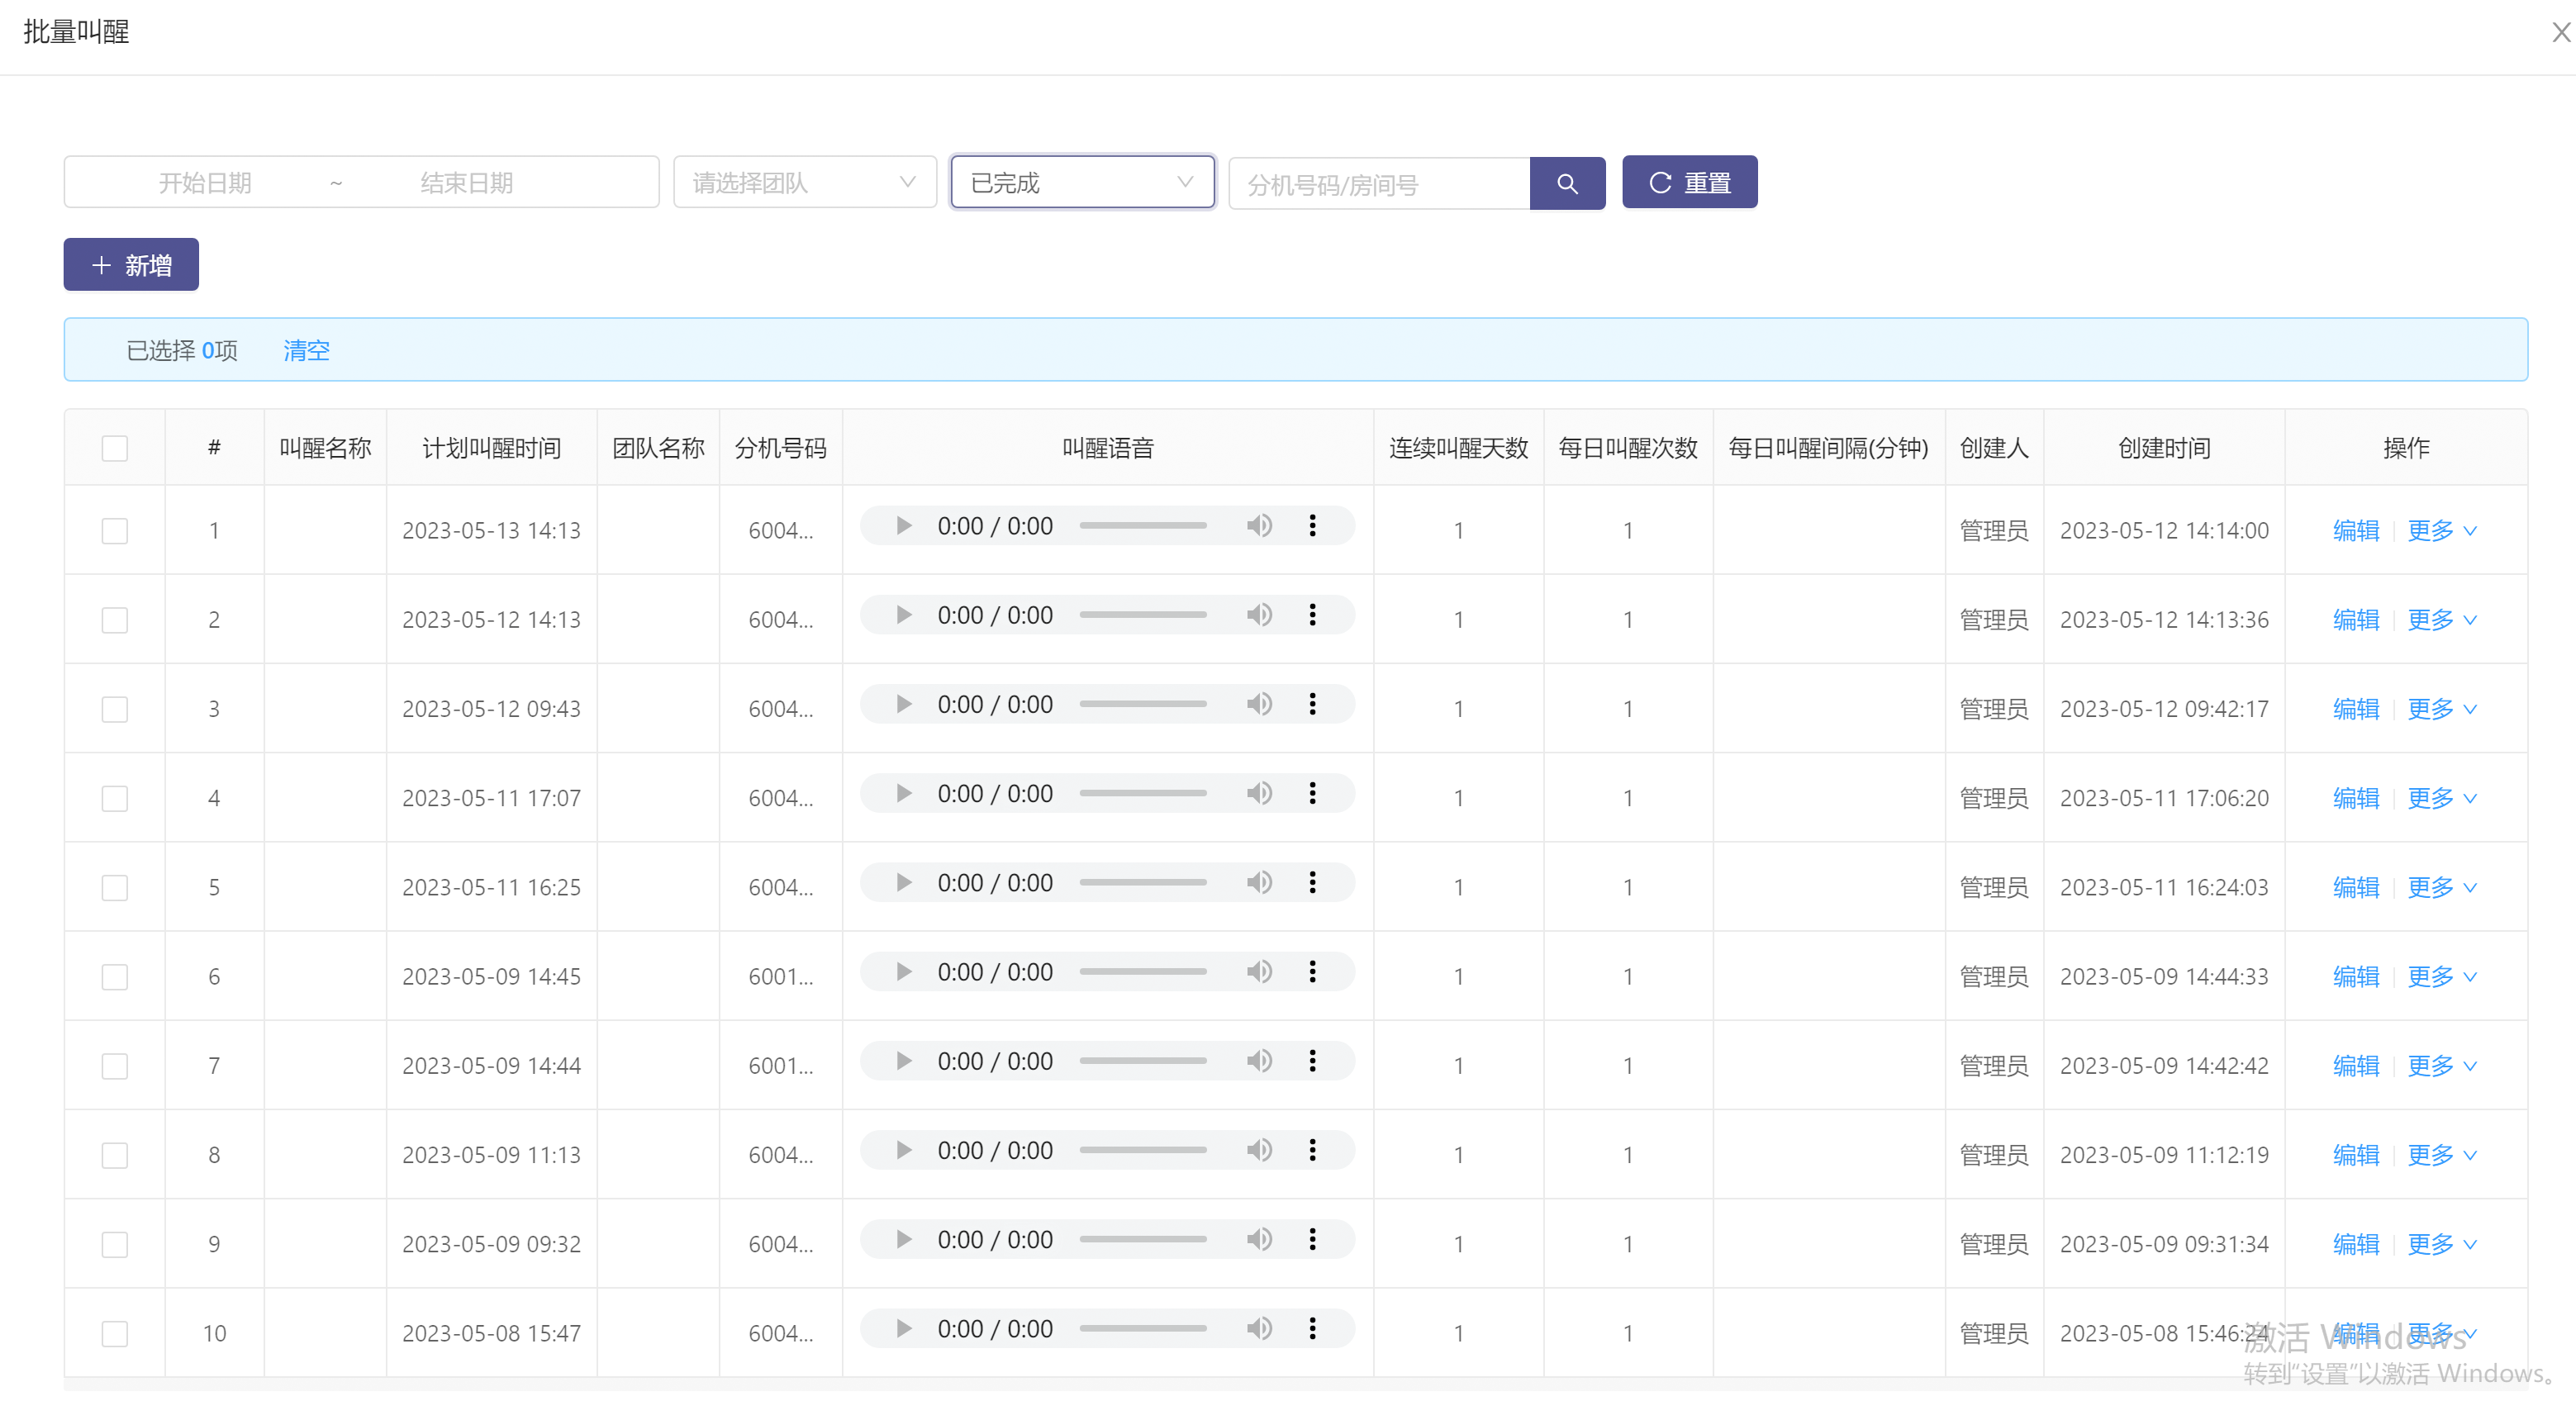
Task: Click the 叫醒语音 column header
Action: [x=1108, y=448]
